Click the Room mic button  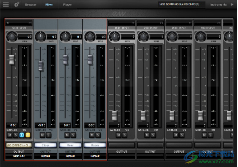click(95, 145)
